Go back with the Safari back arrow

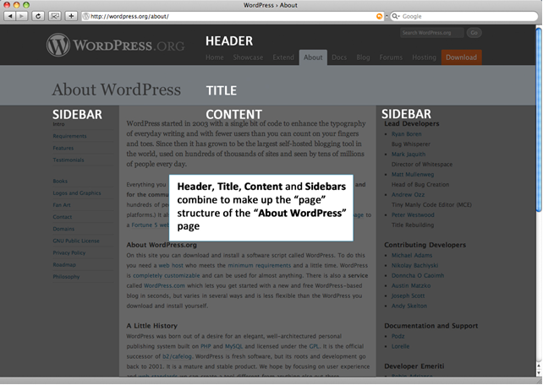(x=9, y=16)
